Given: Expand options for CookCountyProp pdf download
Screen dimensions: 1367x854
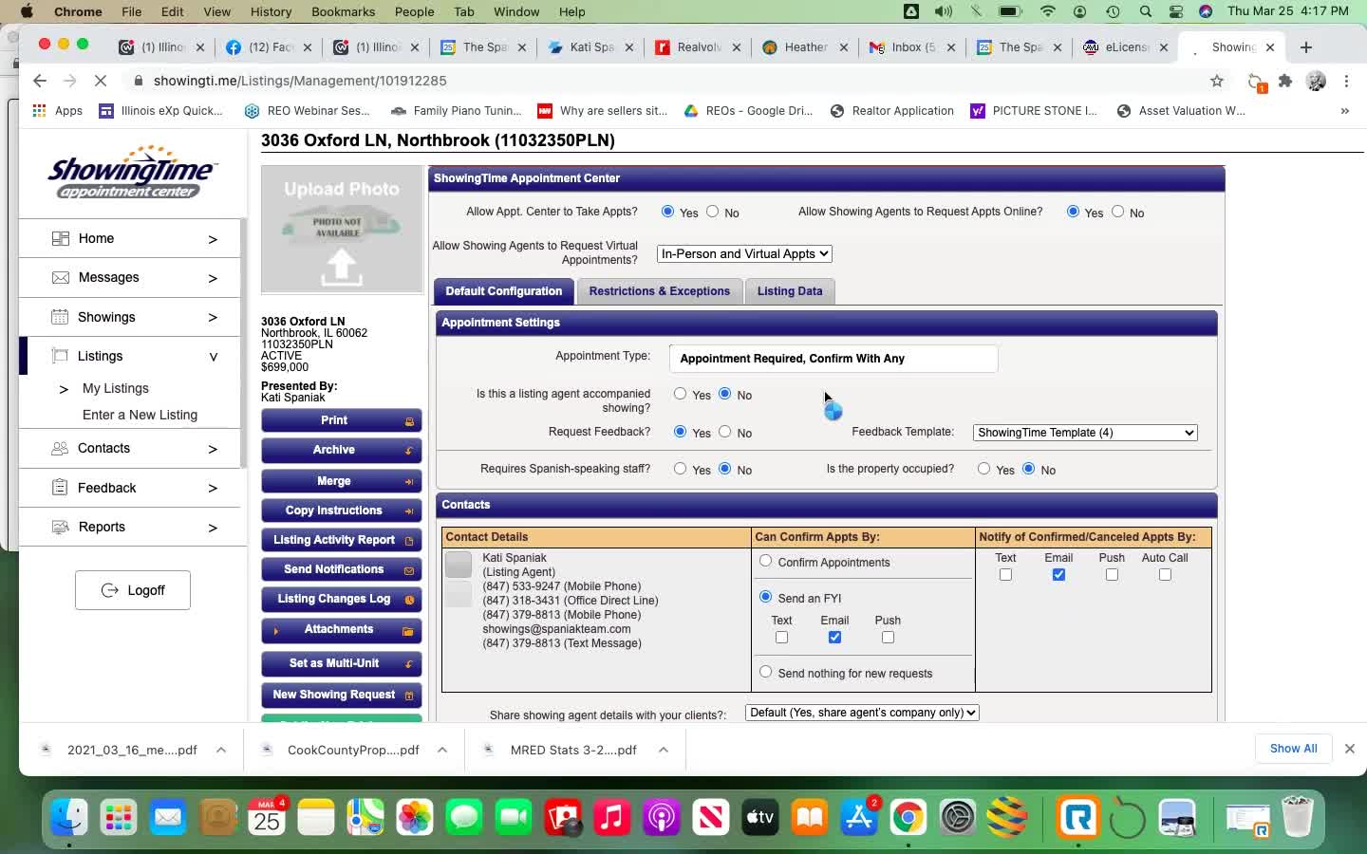Looking at the screenshot, I should click(x=442, y=750).
